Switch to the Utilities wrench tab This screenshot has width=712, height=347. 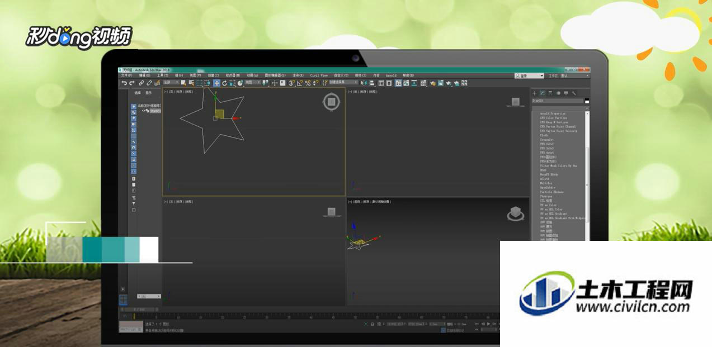pyautogui.click(x=574, y=93)
